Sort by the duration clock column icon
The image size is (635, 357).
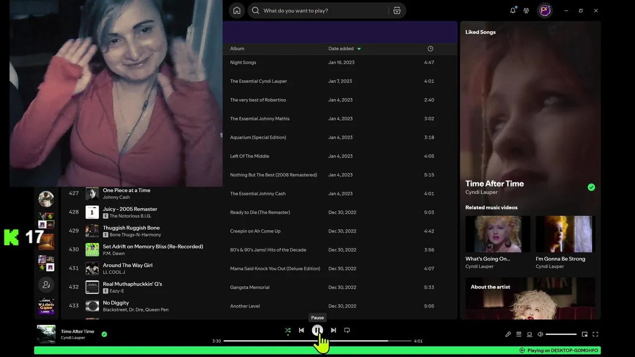pos(430,49)
